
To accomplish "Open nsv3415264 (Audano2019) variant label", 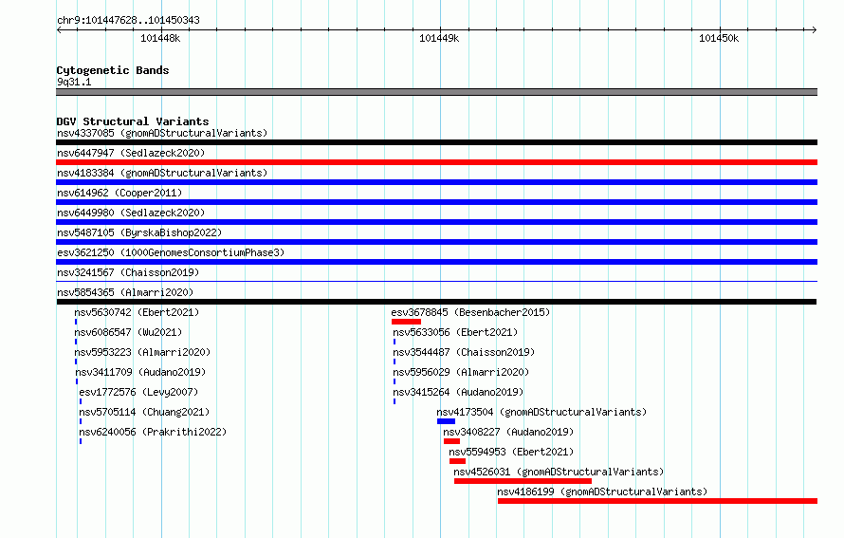I will coord(458,392).
